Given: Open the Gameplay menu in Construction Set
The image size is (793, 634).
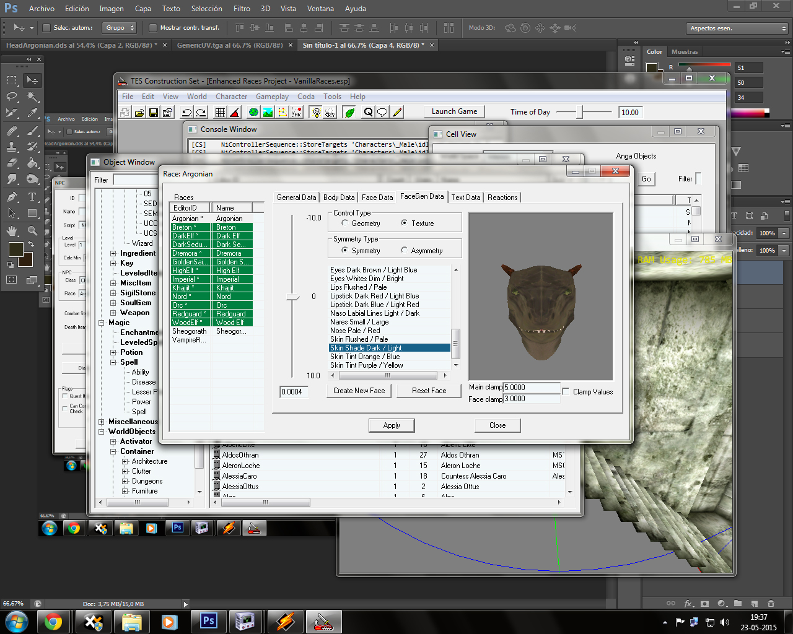Looking at the screenshot, I should 272,97.
